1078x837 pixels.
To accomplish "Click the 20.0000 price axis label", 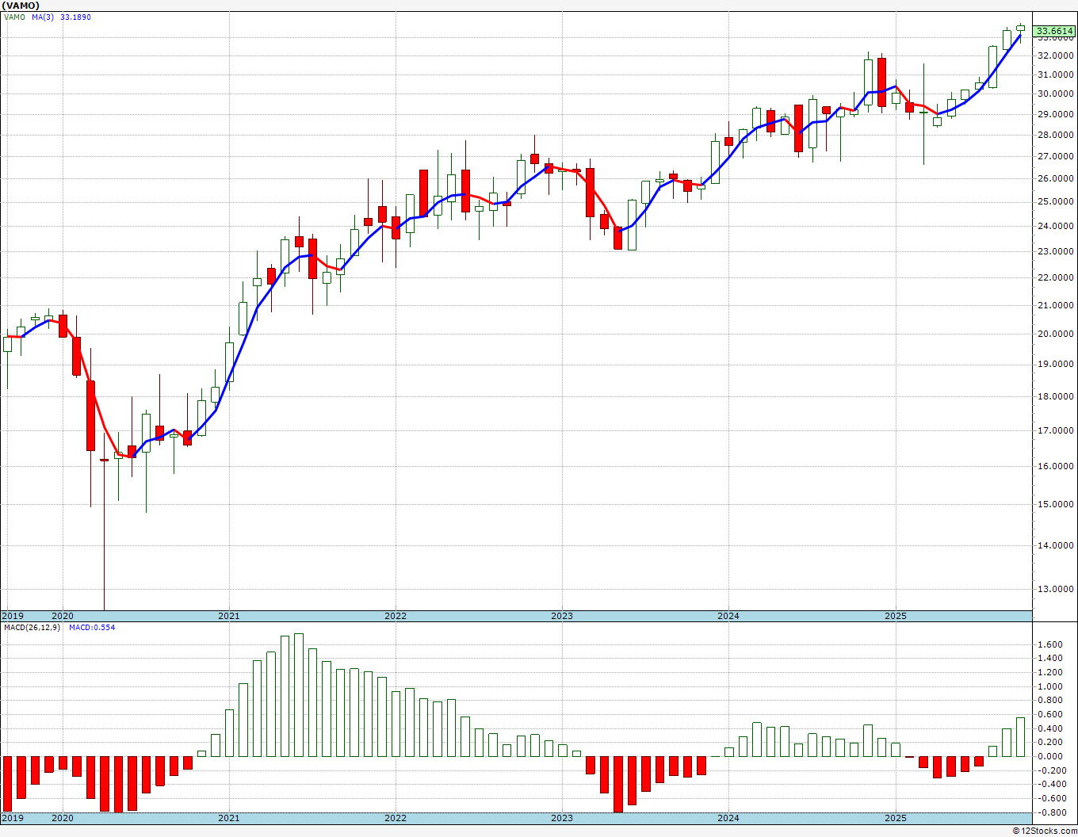I will [x=1055, y=334].
